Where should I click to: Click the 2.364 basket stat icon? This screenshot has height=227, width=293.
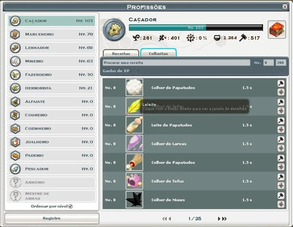point(217,38)
